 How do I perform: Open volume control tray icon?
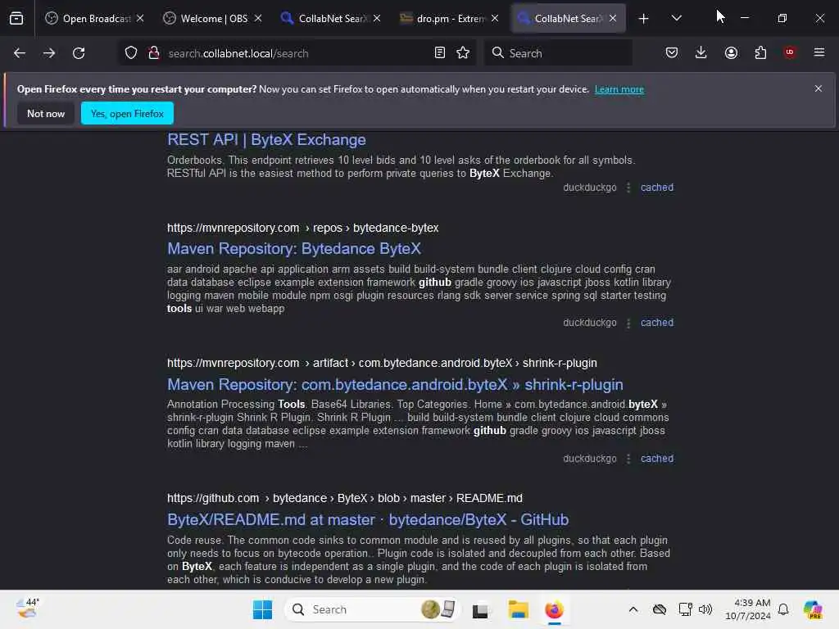click(705, 609)
